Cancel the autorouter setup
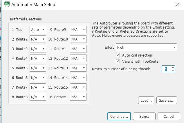 pyautogui.click(x=169, y=116)
